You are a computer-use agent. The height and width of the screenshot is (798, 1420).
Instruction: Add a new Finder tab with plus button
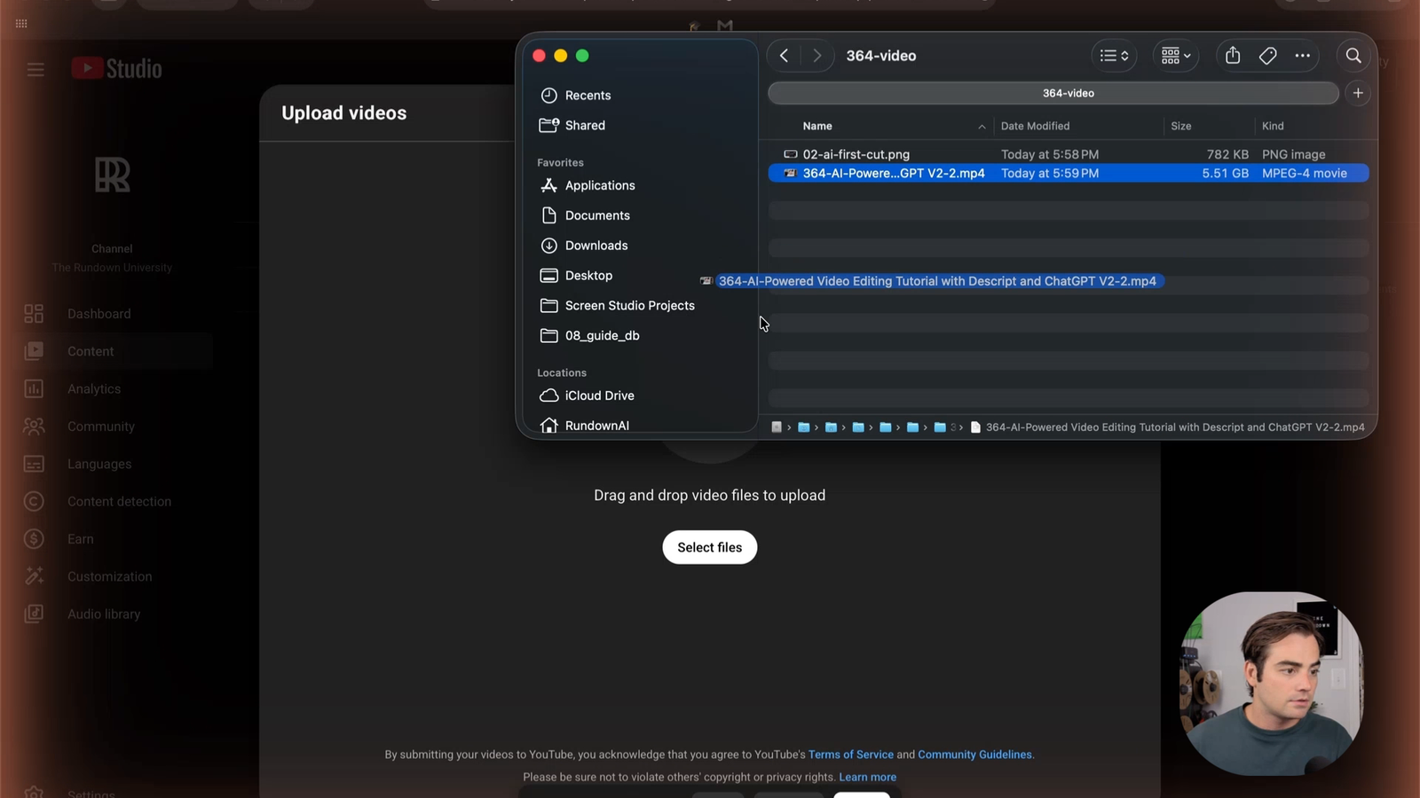(x=1358, y=93)
